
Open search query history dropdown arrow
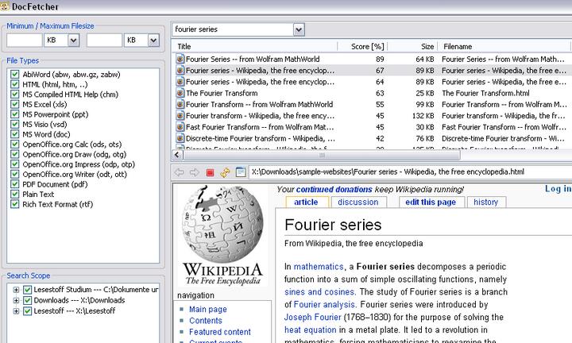(299, 29)
